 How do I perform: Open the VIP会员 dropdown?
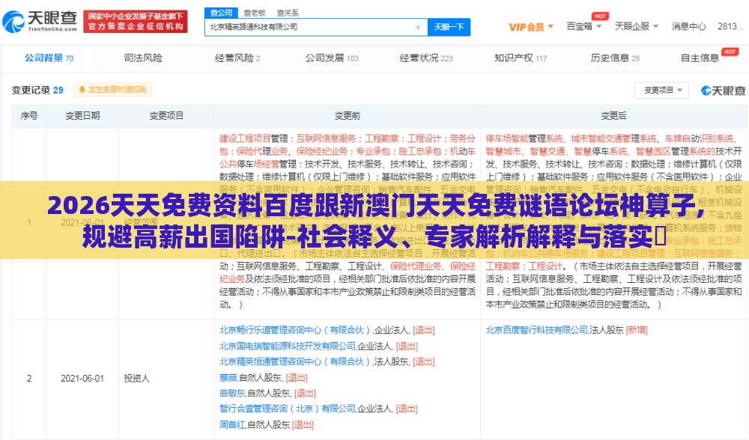tap(531, 27)
